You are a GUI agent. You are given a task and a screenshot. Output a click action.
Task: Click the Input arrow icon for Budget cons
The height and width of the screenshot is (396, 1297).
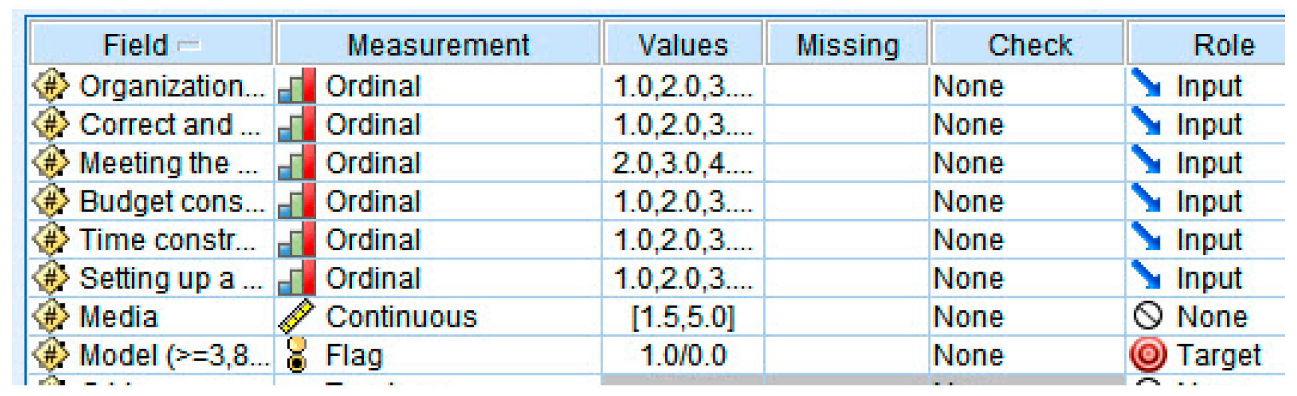click(1147, 201)
